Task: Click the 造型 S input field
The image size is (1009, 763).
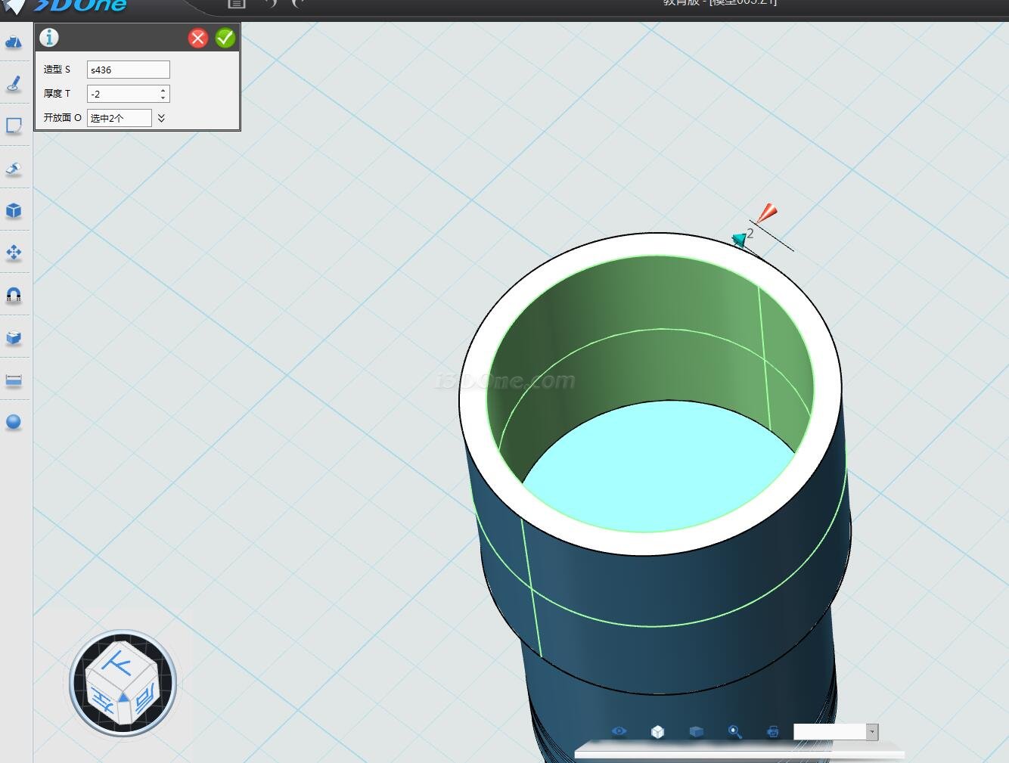Action: (128, 70)
